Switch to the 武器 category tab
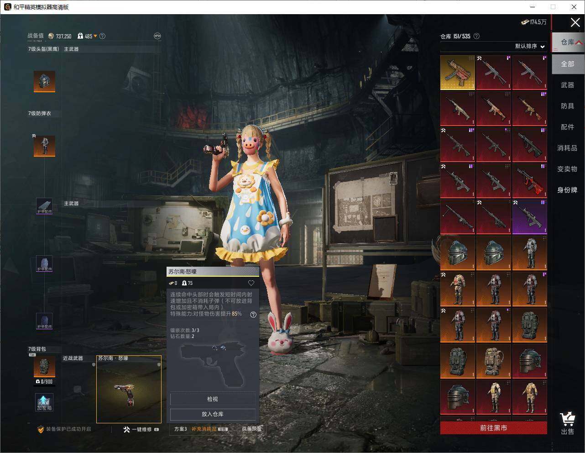This screenshot has height=453, width=585. pyautogui.click(x=568, y=85)
